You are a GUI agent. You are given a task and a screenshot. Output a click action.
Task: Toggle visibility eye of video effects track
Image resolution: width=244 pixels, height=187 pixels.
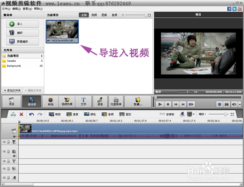4,142
